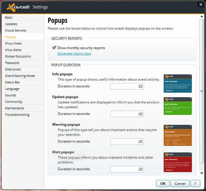Close the Settings window with the X
The width and height of the screenshot is (206, 191).
[x=201, y=5]
